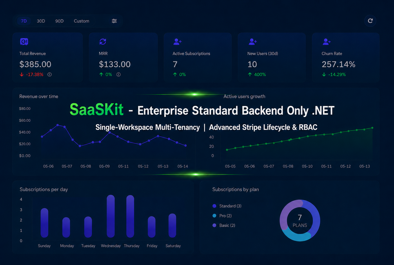Click the Friday bar in subscriptions chart

point(151,227)
